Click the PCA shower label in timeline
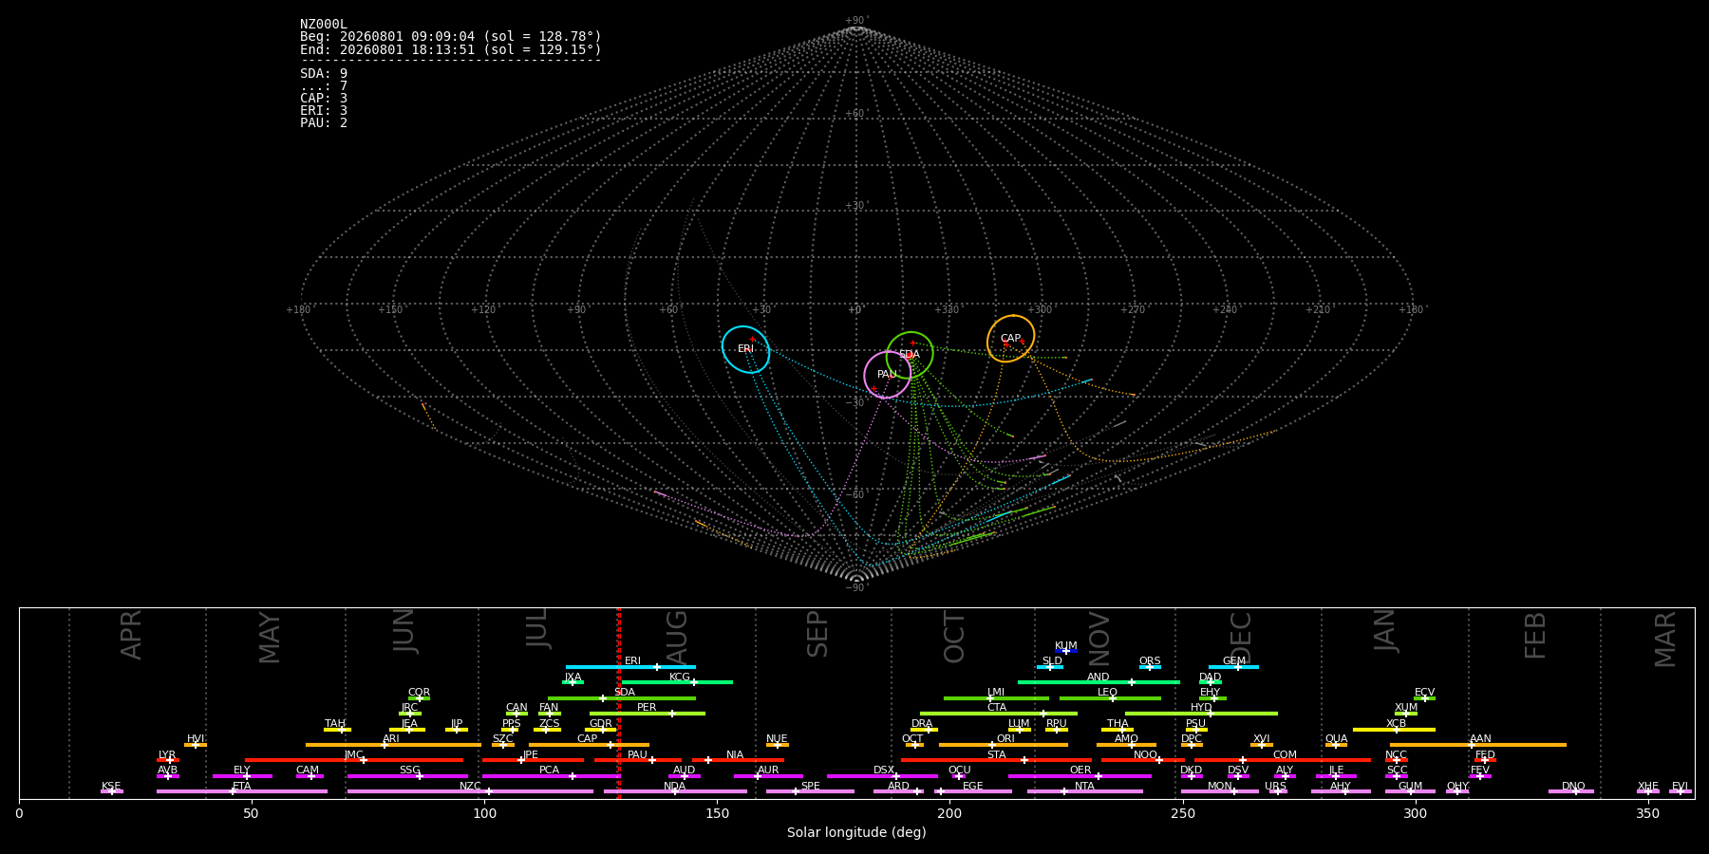1709x854 pixels. coord(550,770)
